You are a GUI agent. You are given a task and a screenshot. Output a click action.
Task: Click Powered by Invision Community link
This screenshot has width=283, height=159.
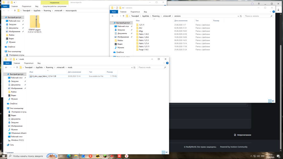click(x=234, y=147)
